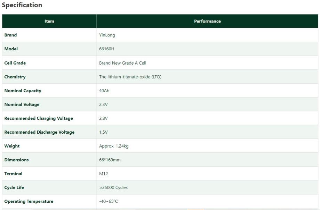The width and height of the screenshot is (320, 210).
Task: Select 'The lithium-titanate-oxide (LTO)' value
Action: tap(130, 77)
